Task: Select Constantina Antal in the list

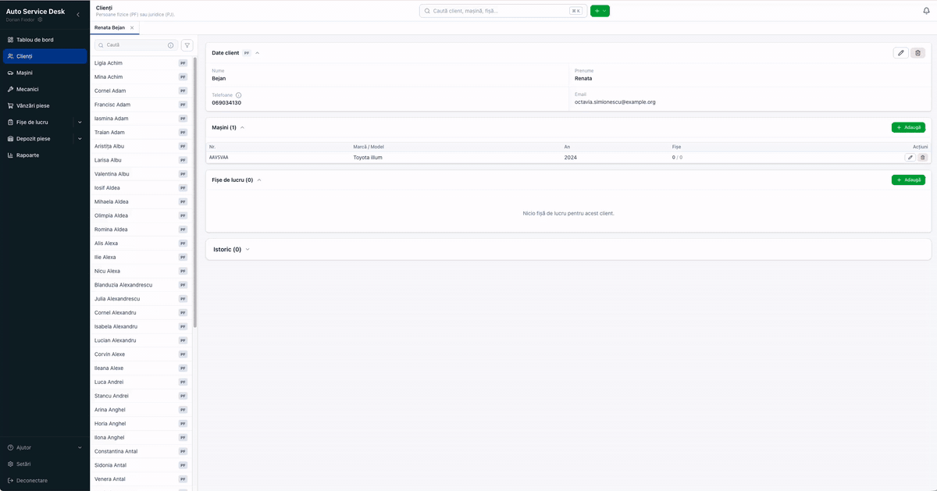Action: 141,451
